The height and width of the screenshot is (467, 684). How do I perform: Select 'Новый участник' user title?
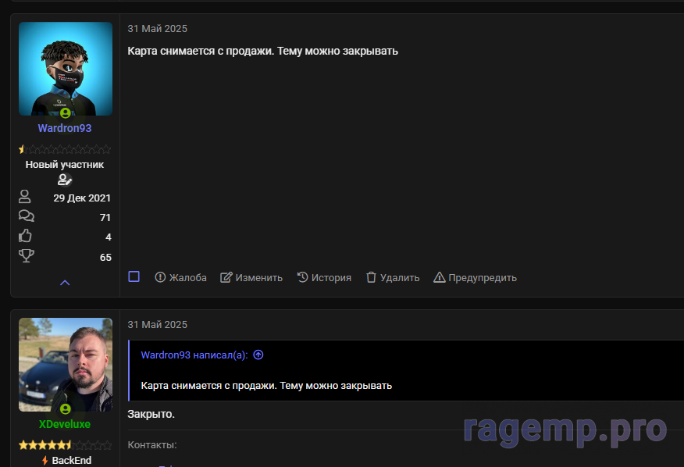(65, 165)
